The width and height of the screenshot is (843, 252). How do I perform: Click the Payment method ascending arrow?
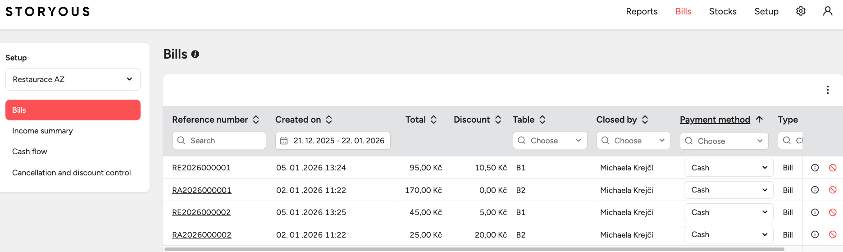point(759,119)
